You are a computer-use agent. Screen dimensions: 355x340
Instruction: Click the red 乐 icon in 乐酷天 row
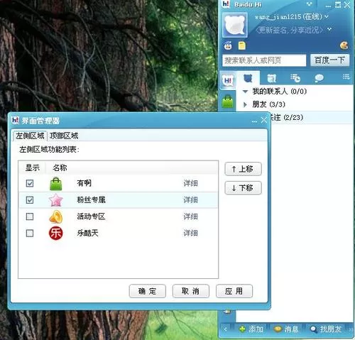(56, 234)
